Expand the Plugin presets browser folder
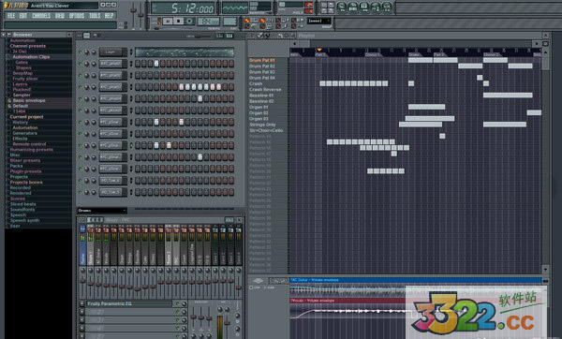This screenshot has width=562, height=339. pos(25,171)
